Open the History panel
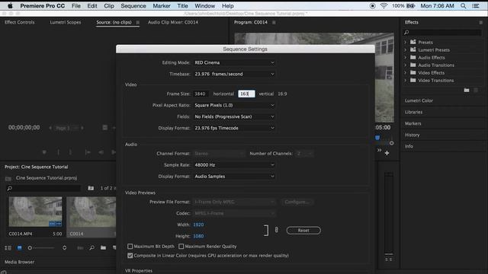The height and width of the screenshot is (274, 488). (412, 135)
